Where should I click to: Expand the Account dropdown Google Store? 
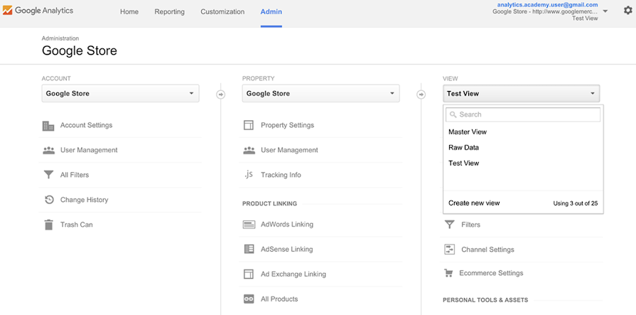120,93
